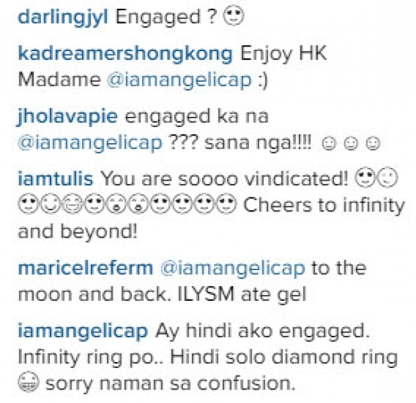
Task: Click 'moon and back. ILYSM ate gel' text
Action: pos(162,294)
